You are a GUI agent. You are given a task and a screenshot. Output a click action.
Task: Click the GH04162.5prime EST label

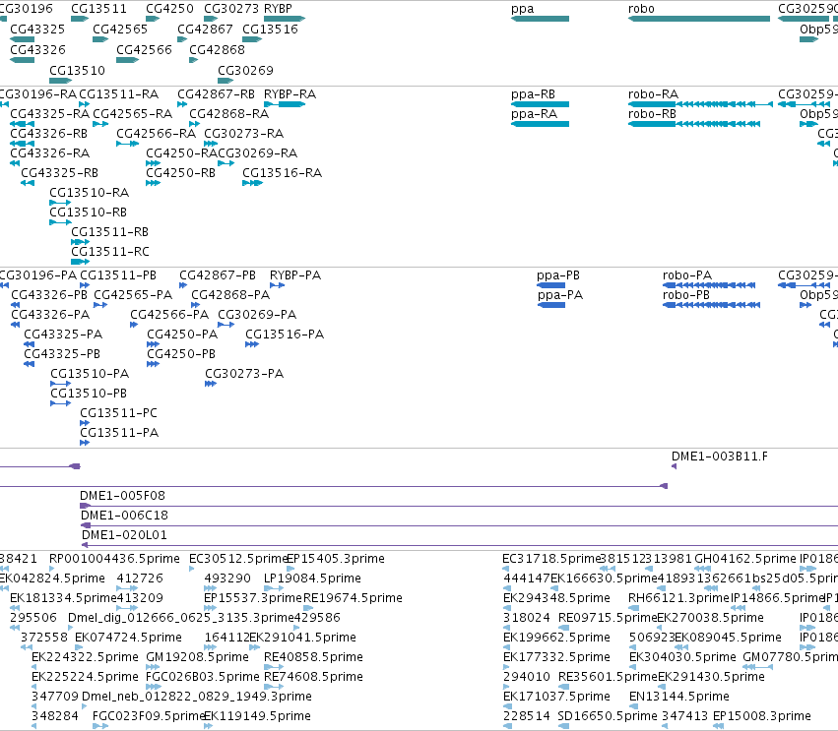(745, 559)
